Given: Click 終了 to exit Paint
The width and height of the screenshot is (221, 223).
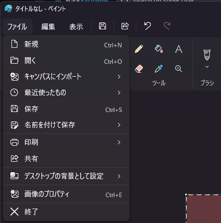Looking at the screenshot, I should pos(66,212).
